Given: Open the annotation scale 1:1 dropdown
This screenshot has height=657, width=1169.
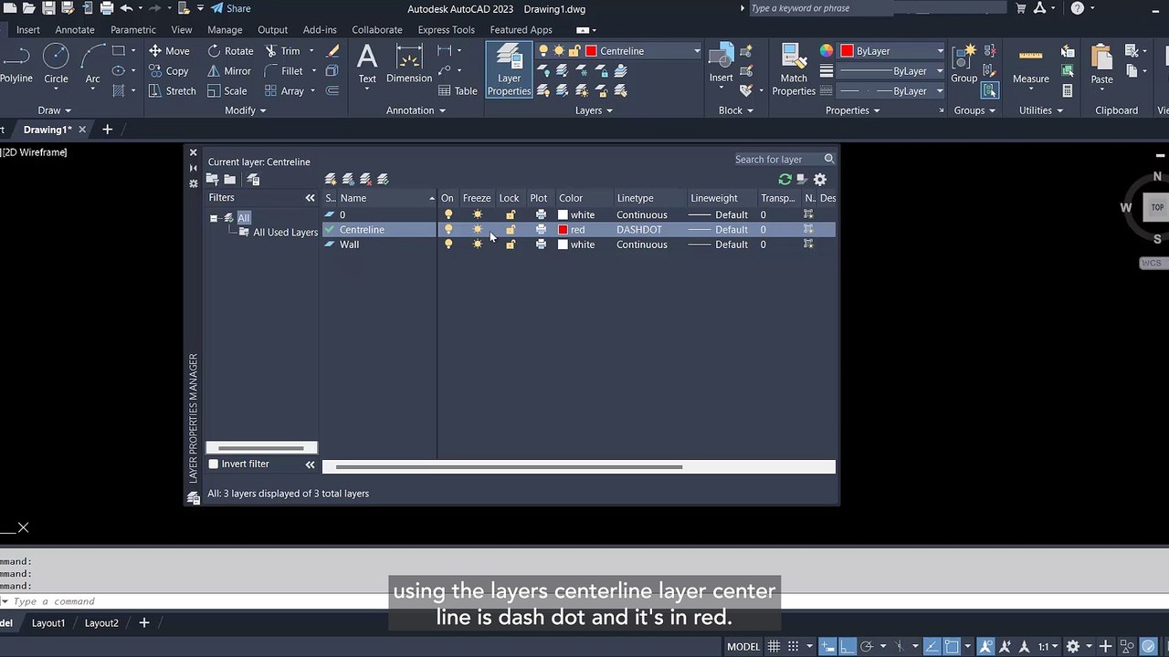Looking at the screenshot, I should tap(1048, 646).
